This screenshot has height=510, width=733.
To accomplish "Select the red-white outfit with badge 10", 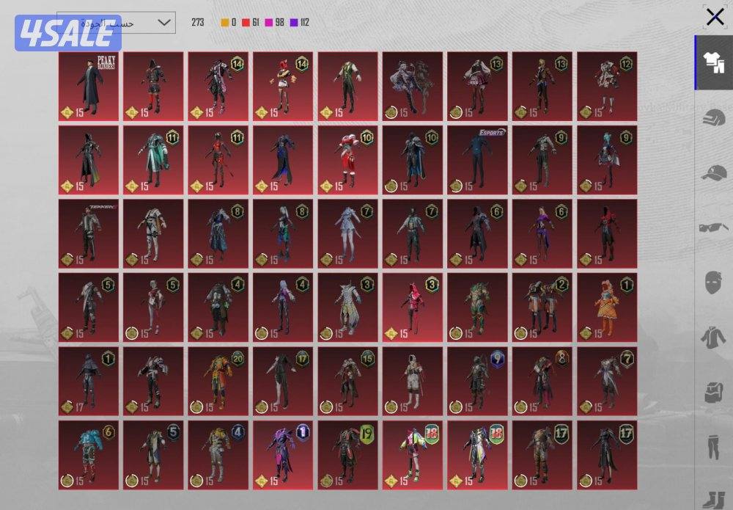I will 347,160.
